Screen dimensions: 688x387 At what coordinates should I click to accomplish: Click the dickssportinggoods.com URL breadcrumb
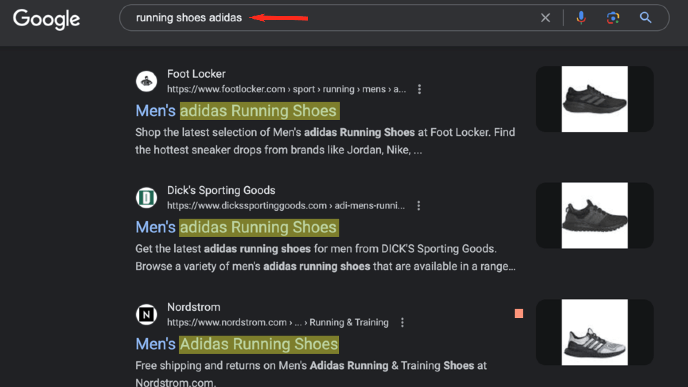tap(286, 206)
